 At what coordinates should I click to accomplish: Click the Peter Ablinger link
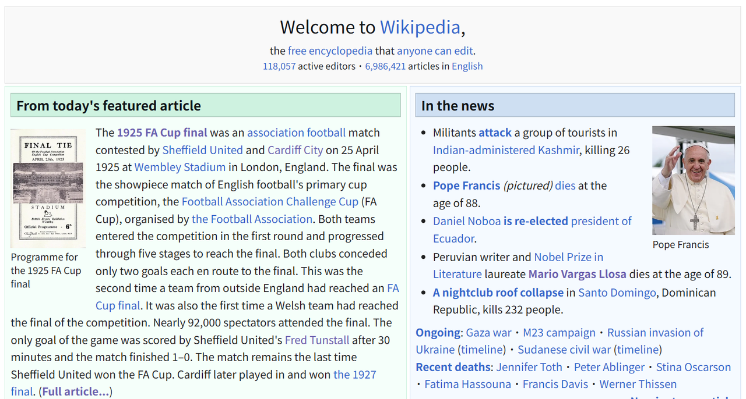609,367
